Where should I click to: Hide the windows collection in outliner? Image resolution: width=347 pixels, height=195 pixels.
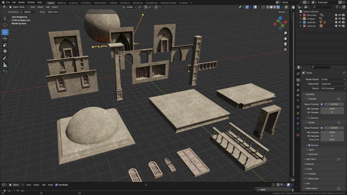(339, 19)
